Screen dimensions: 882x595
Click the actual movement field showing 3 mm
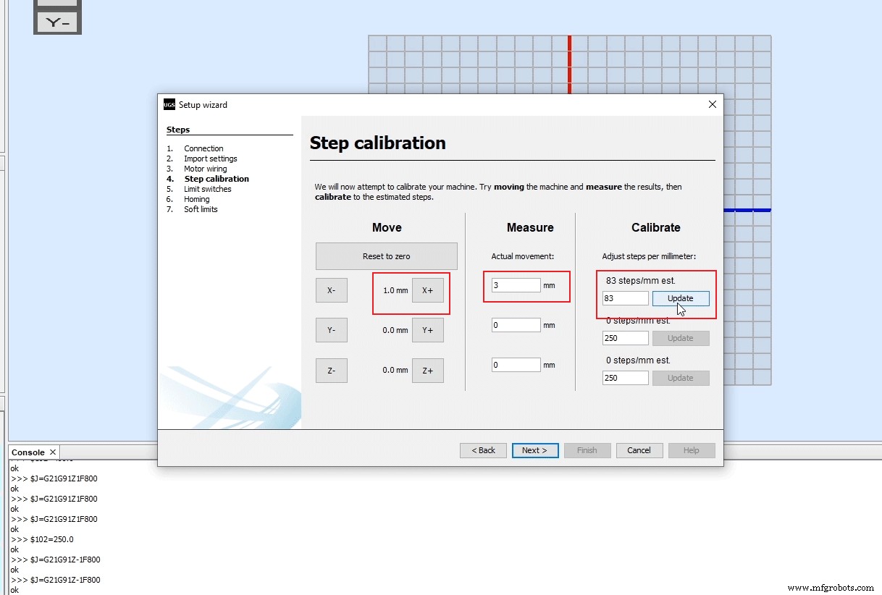(515, 285)
